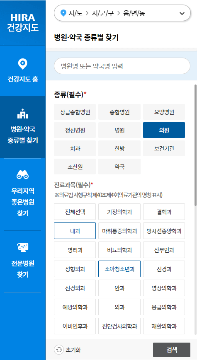
Task: Deselect 소아청소년과 department
Action: click(x=119, y=269)
